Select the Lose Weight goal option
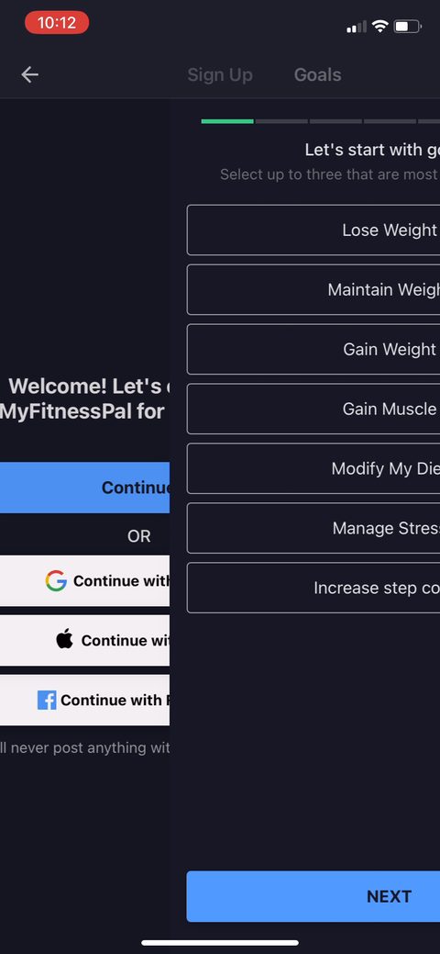This screenshot has height=954, width=440. pos(313,230)
